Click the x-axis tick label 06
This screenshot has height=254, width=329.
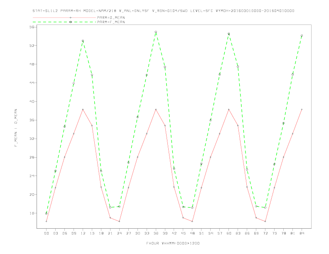(x=65, y=233)
